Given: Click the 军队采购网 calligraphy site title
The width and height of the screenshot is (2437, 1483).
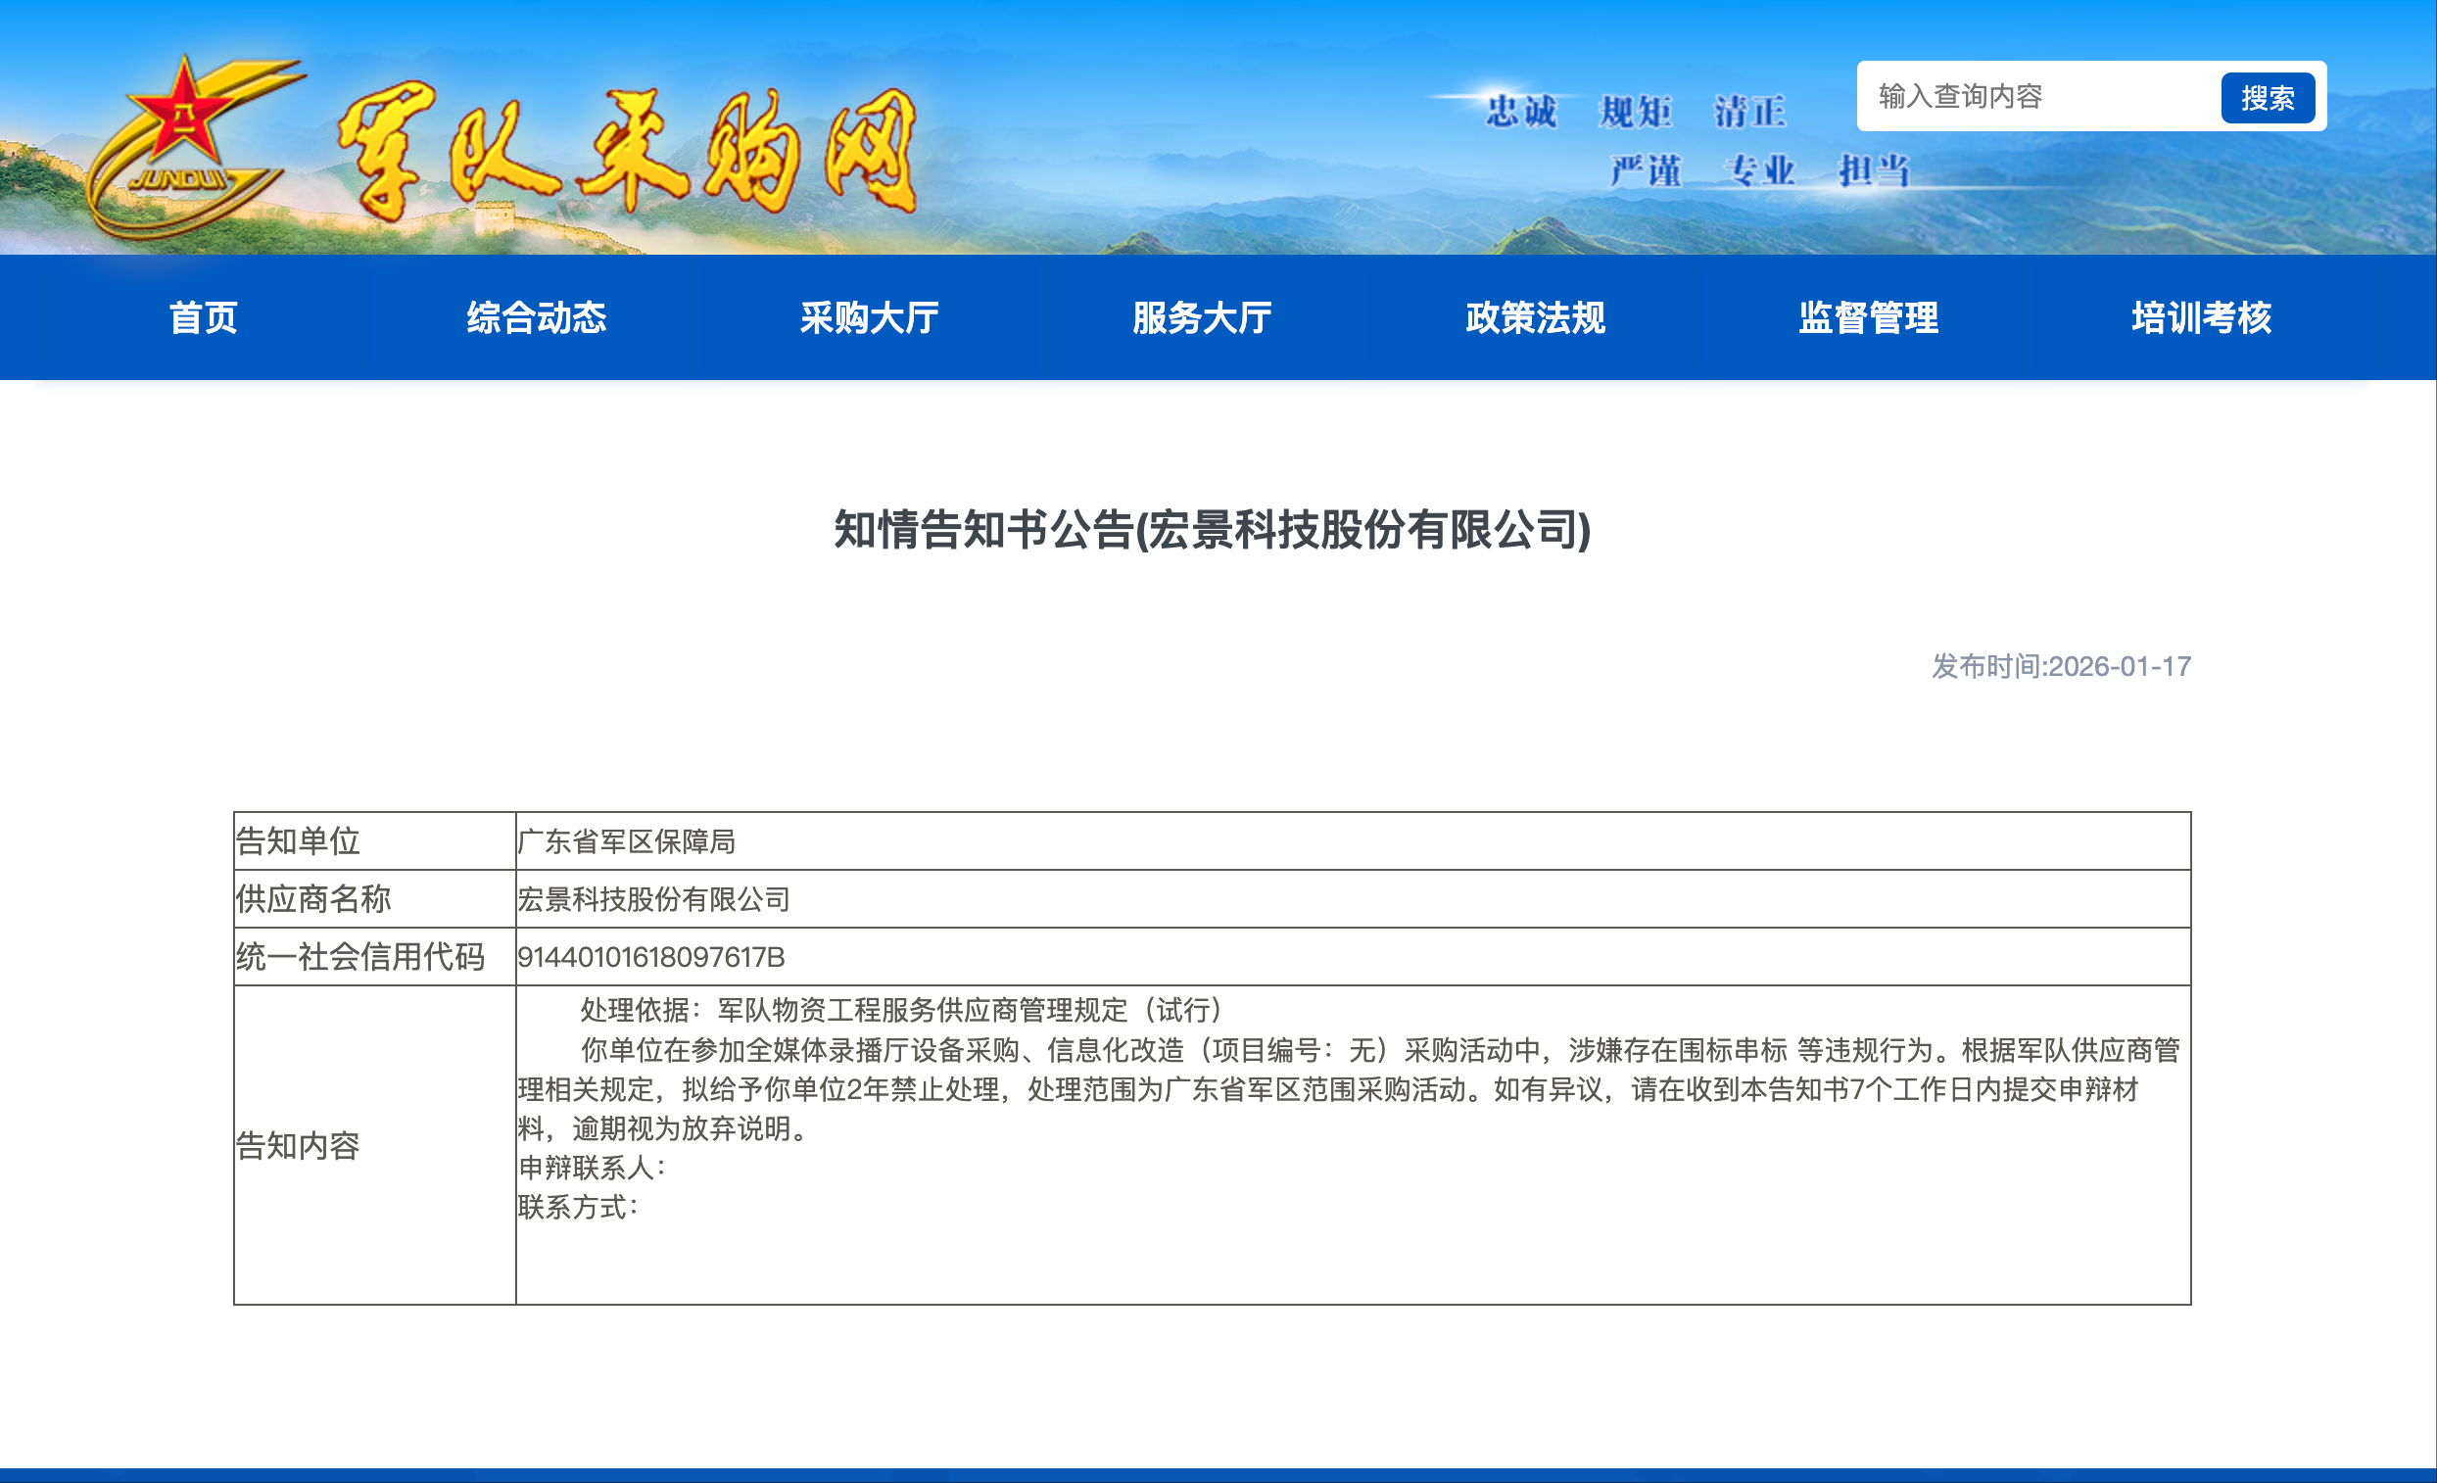Looking at the screenshot, I should 629,151.
